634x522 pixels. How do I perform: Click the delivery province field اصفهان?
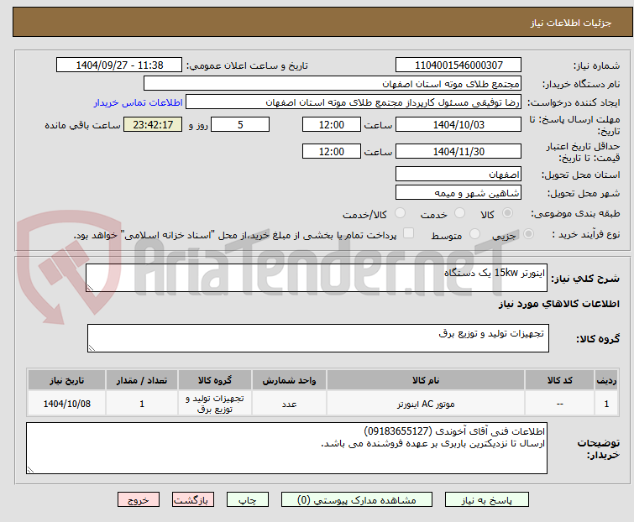(458, 174)
